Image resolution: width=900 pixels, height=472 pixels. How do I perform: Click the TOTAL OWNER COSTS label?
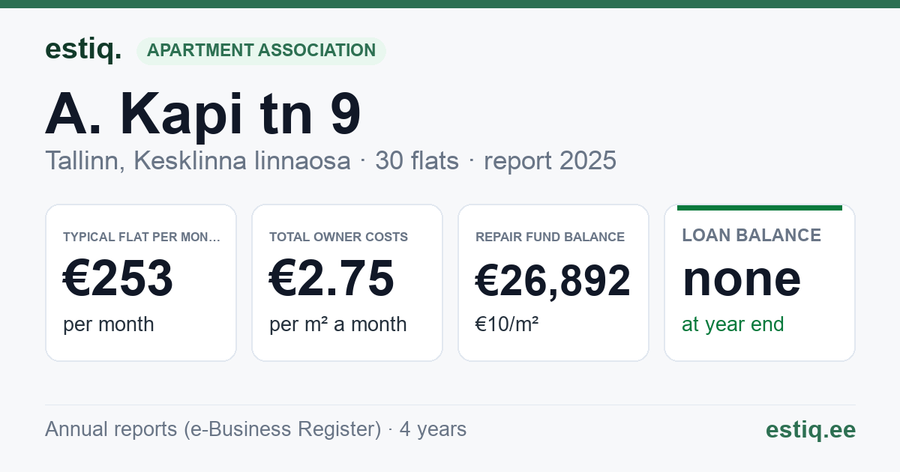pos(339,237)
